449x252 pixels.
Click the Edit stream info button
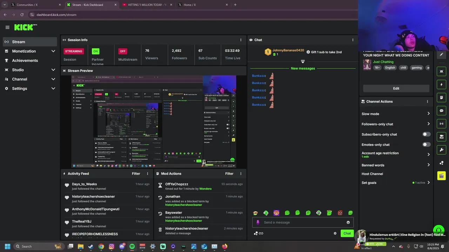(396, 89)
